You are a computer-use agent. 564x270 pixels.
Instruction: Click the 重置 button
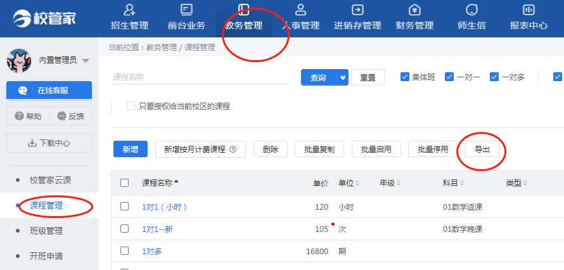368,78
